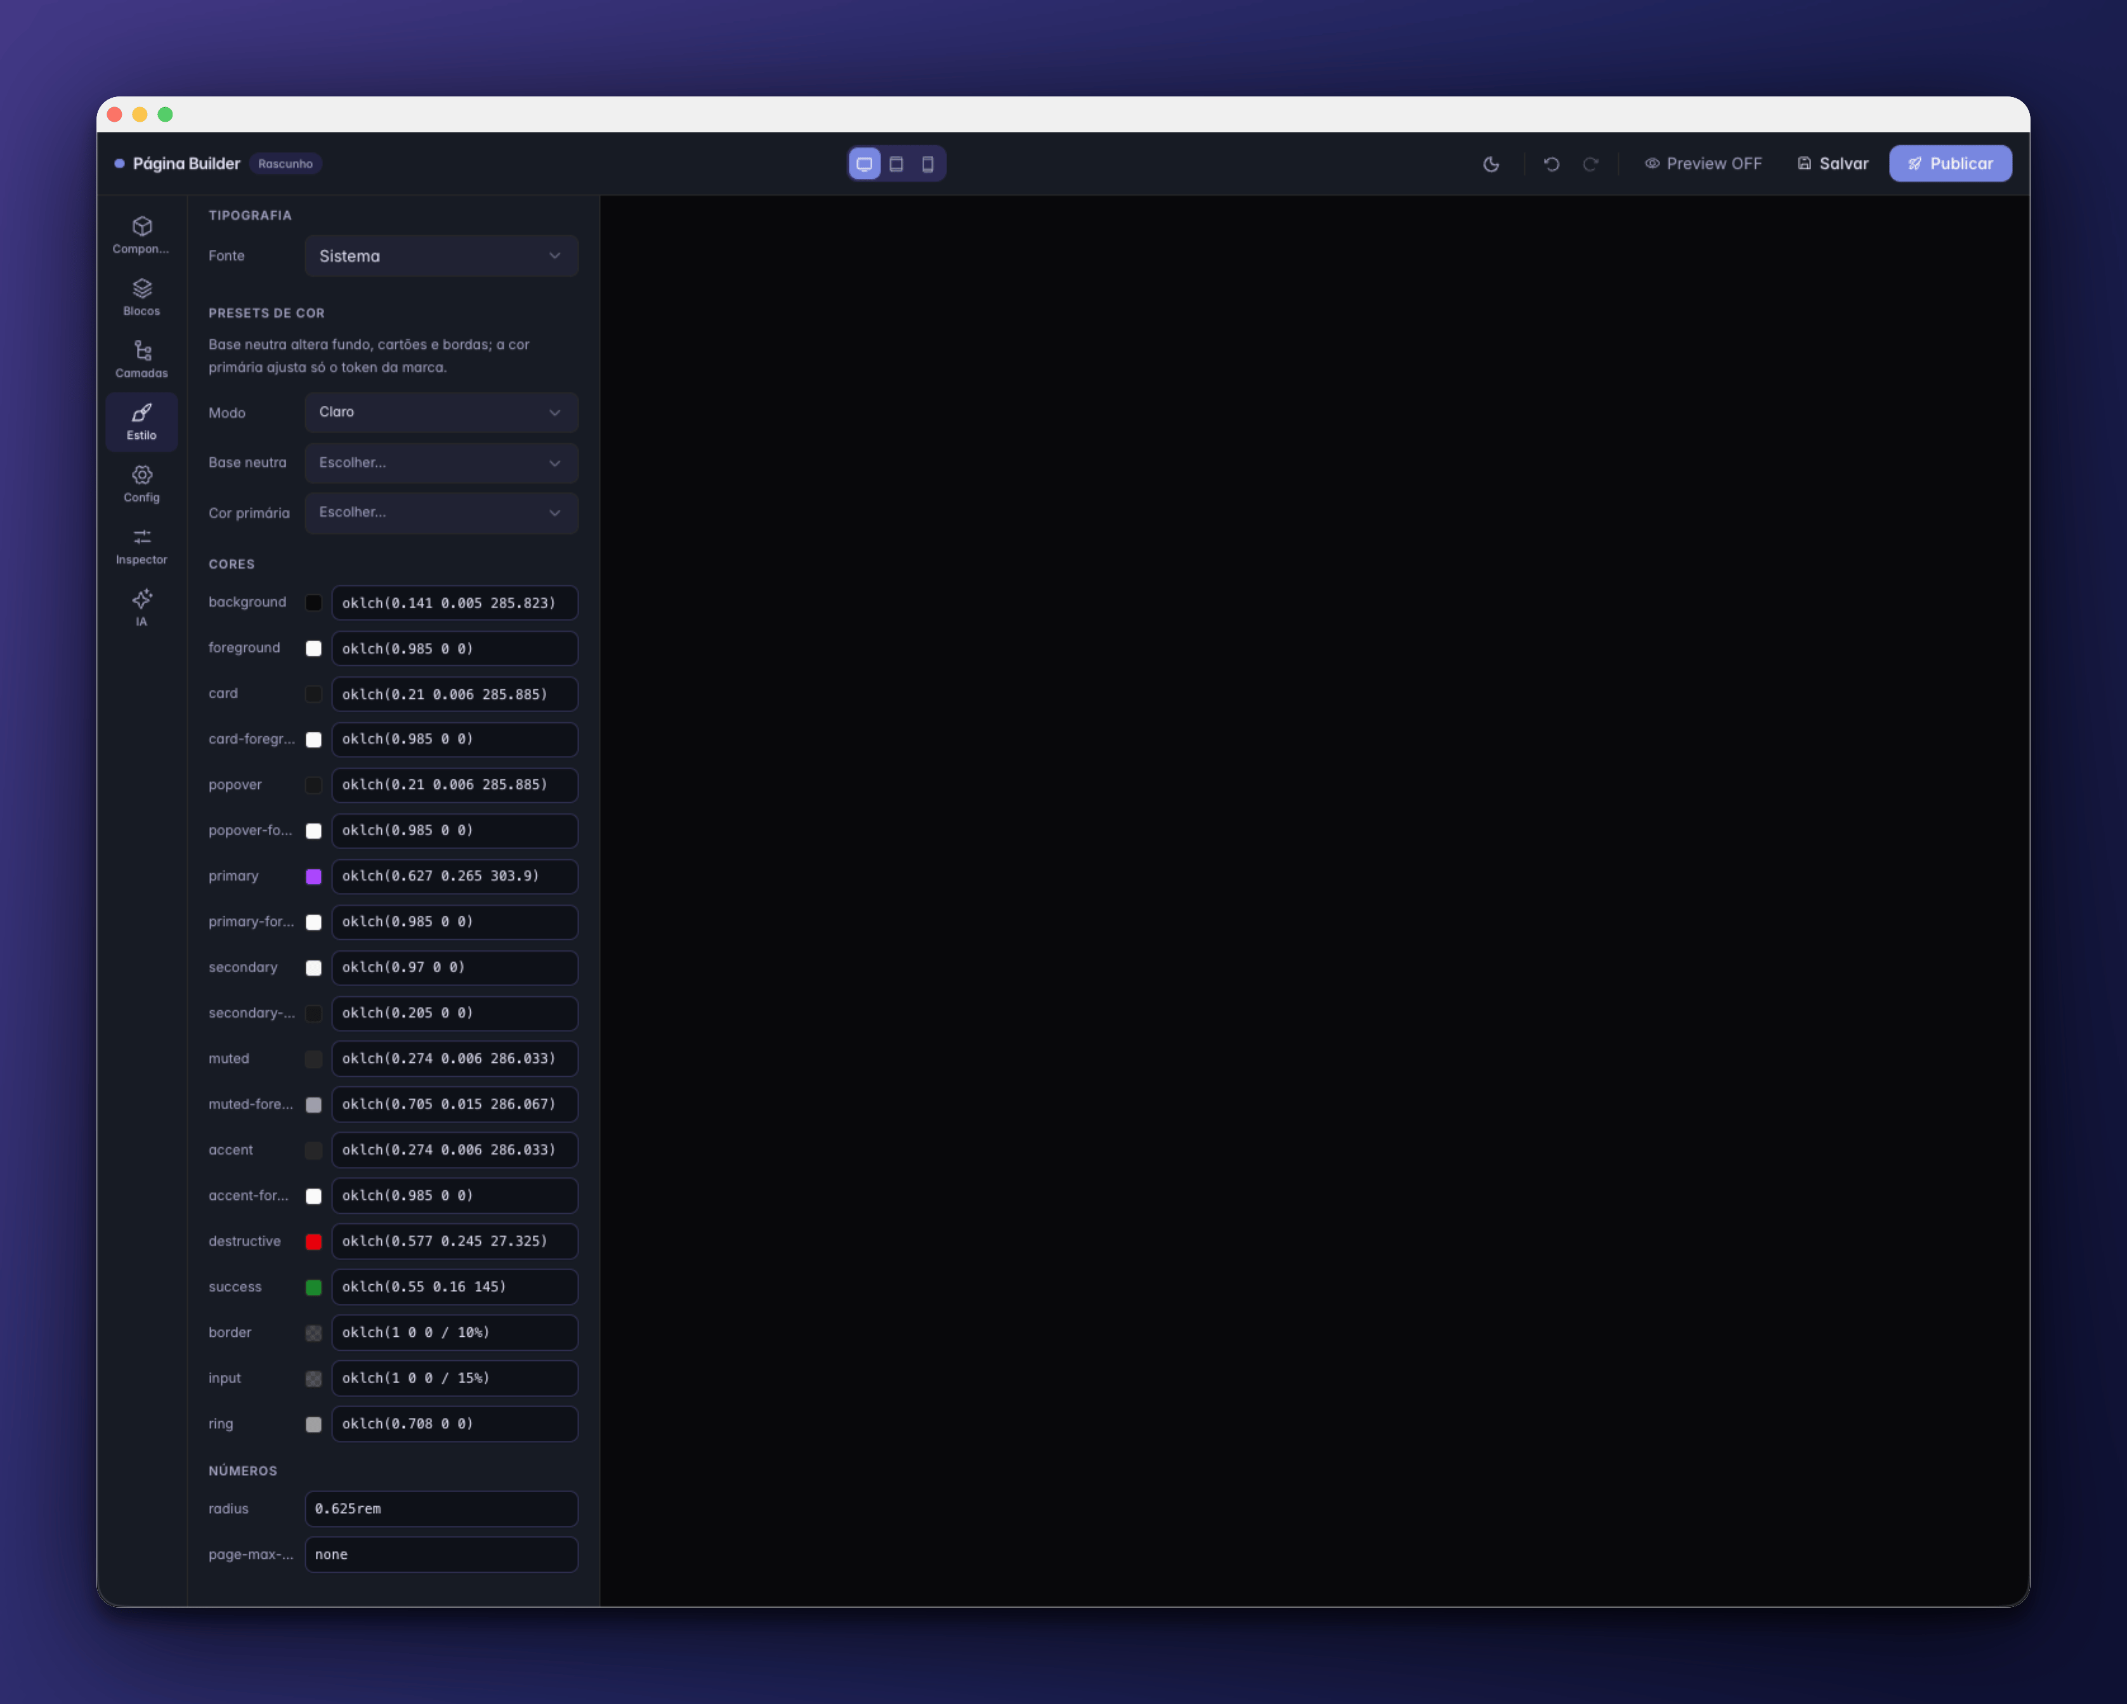Screen dimensions: 2127x1704
Task: Click the PRESETS DE COR heading
Action: click(x=266, y=313)
